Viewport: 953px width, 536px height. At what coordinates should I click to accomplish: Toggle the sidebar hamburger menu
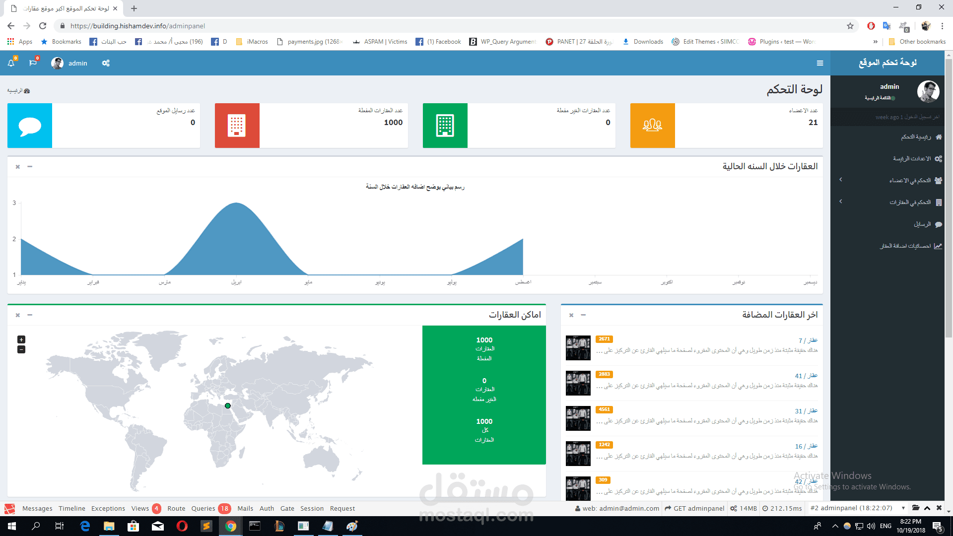click(x=819, y=63)
